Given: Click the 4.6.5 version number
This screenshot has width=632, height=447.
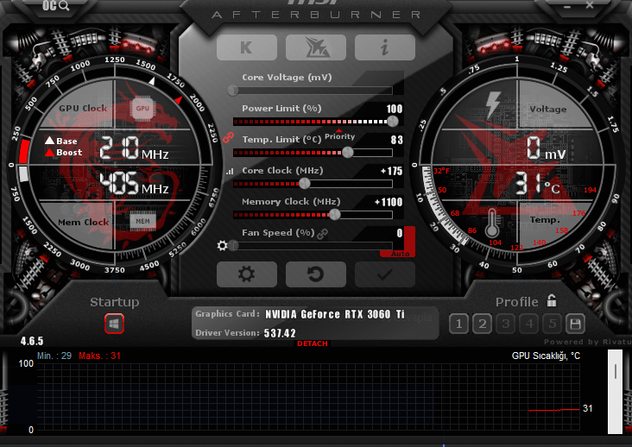Looking at the screenshot, I should click(32, 341).
